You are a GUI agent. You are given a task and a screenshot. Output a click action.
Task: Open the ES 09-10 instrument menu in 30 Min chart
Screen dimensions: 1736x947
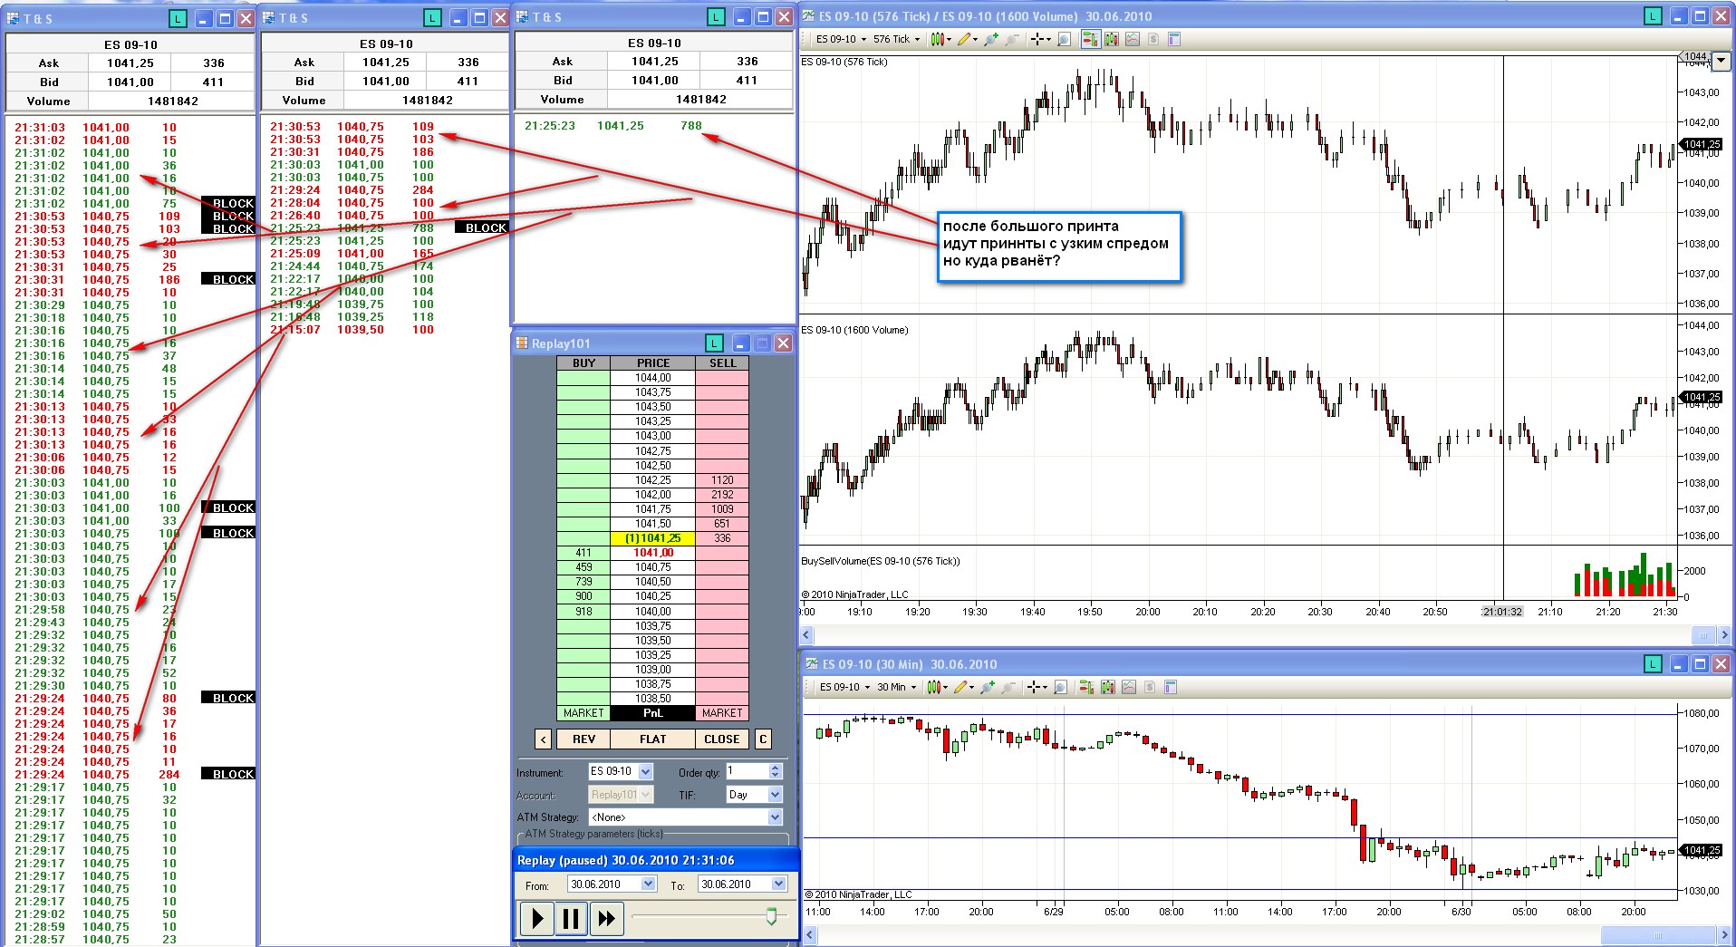click(844, 687)
